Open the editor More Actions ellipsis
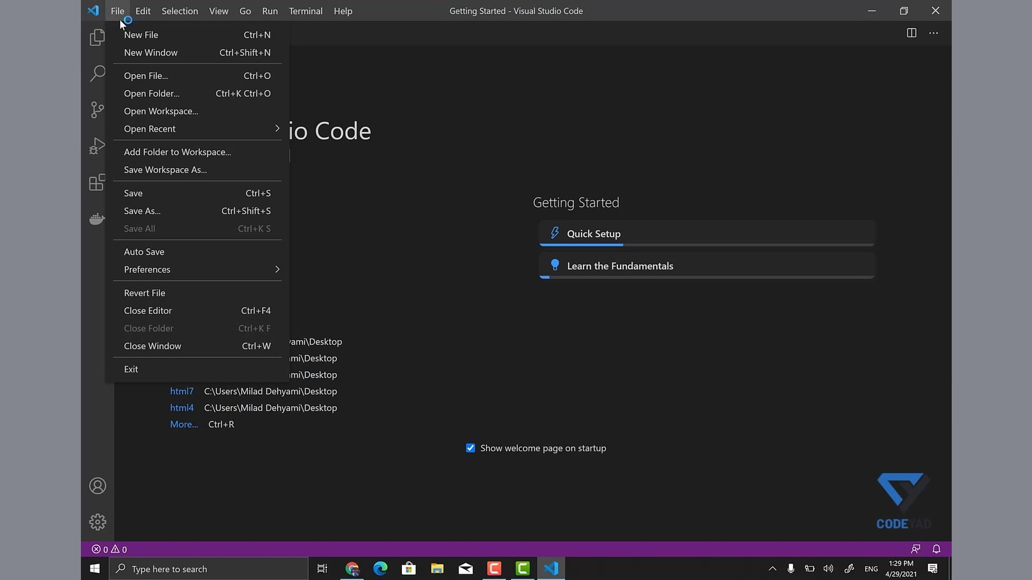This screenshot has height=580, width=1032. point(933,33)
